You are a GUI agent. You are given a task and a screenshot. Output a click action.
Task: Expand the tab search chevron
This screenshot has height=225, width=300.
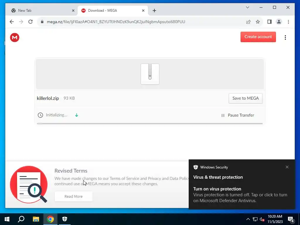click(x=247, y=7)
